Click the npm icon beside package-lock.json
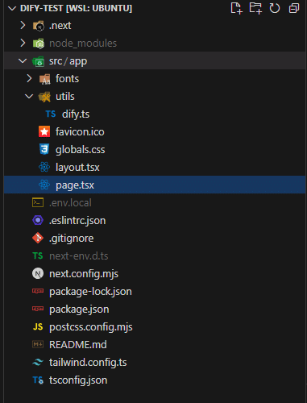This screenshot has height=403, width=307. [38, 291]
